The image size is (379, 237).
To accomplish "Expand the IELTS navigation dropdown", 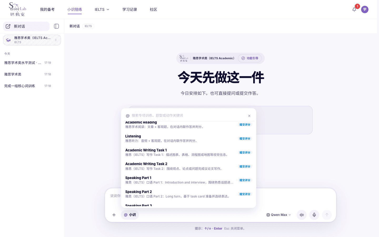I will coord(102,9).
